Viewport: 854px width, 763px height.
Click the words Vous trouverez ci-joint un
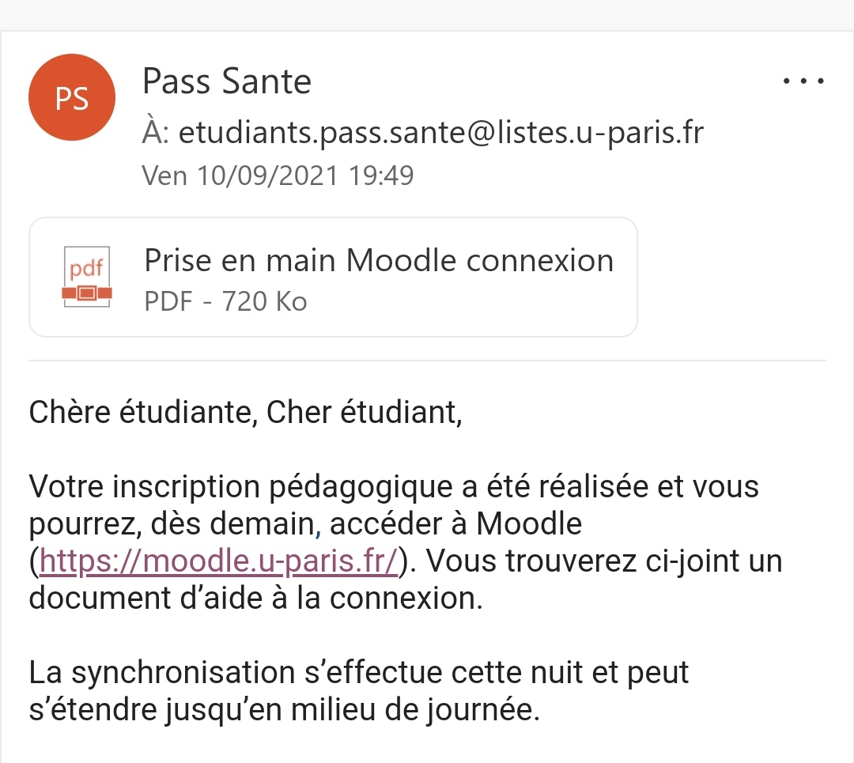(603, 561)
